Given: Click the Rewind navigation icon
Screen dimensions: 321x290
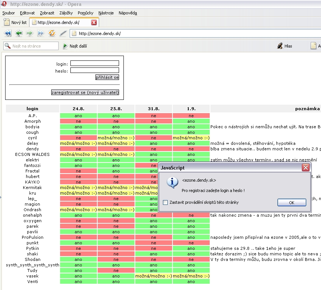Looking at the screenshot, I should 8,34.
